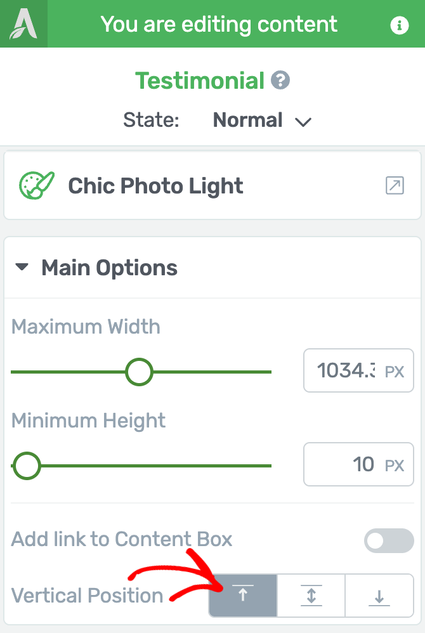Click the Minimum Height slider handle
The width and height of the screenshot is (425, 633).
click(x=27, y=466)
